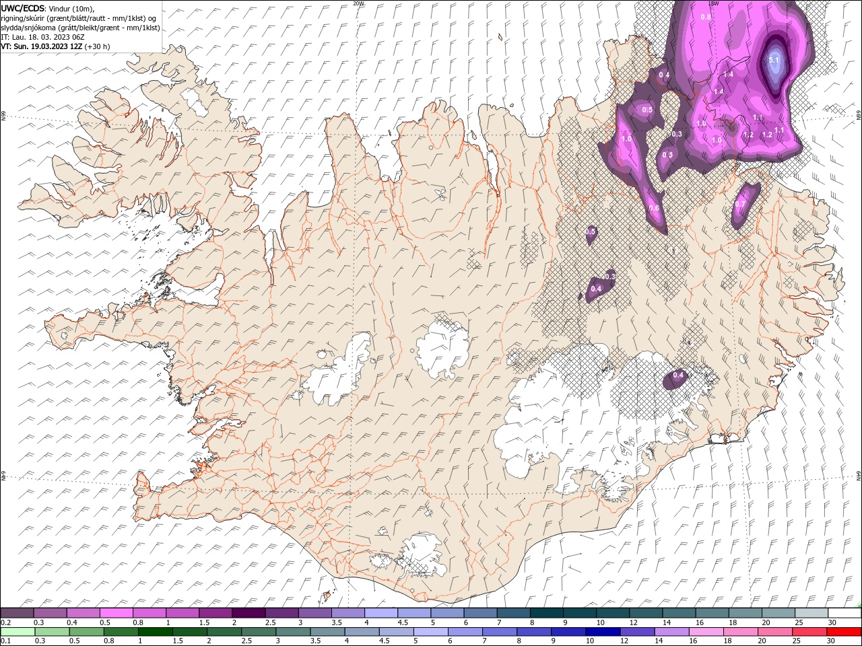Click the 0.2 label in upper legend row
The image size is (862, 646).
[x=5, y=622]
